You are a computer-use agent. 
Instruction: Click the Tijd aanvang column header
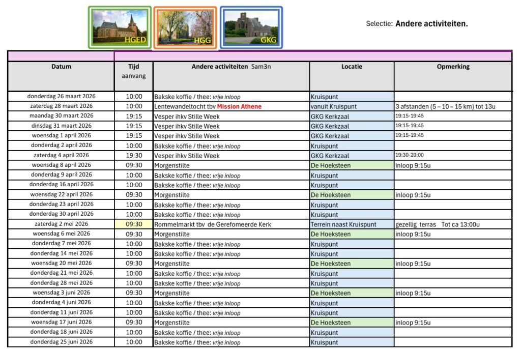pyautogui.click(x=133, y=71)
